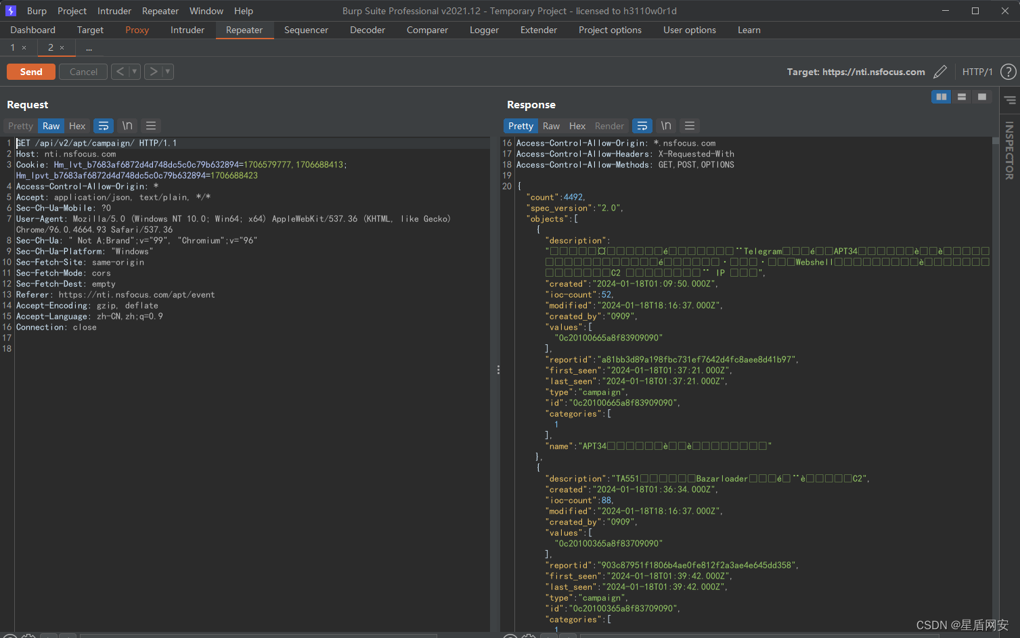Switch to Logger tab

(484, 30)
